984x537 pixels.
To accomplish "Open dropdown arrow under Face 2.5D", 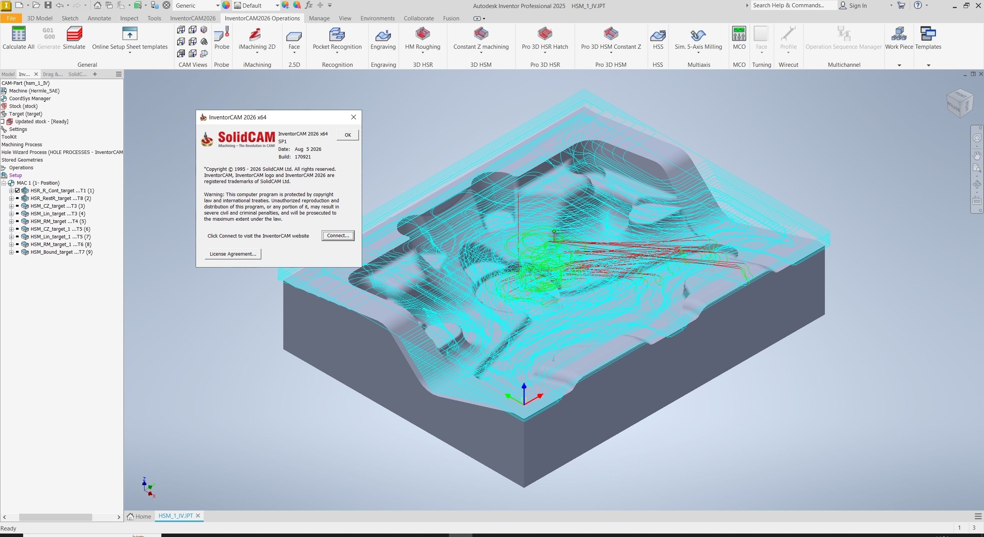I will pyautogui.click(x=294, y=53).
